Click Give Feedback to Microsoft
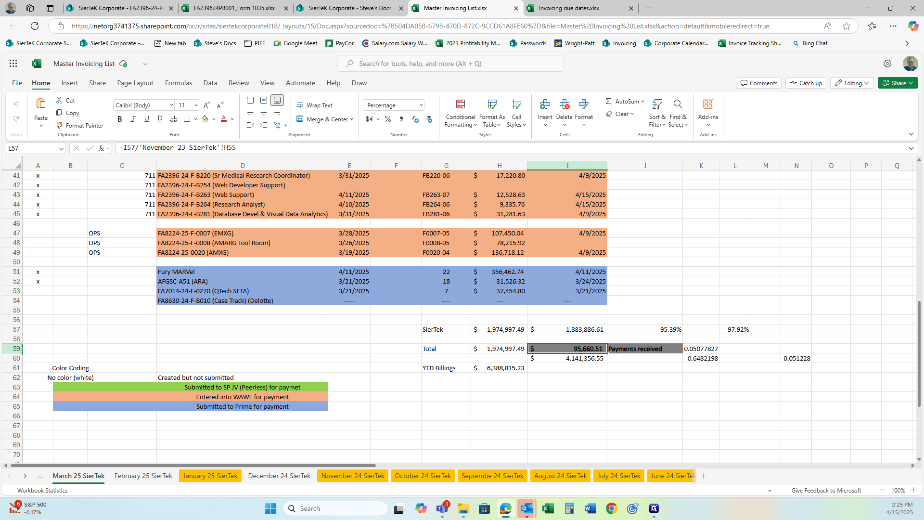This screenshot has width=924, height=520. click(x=826, y=491)
